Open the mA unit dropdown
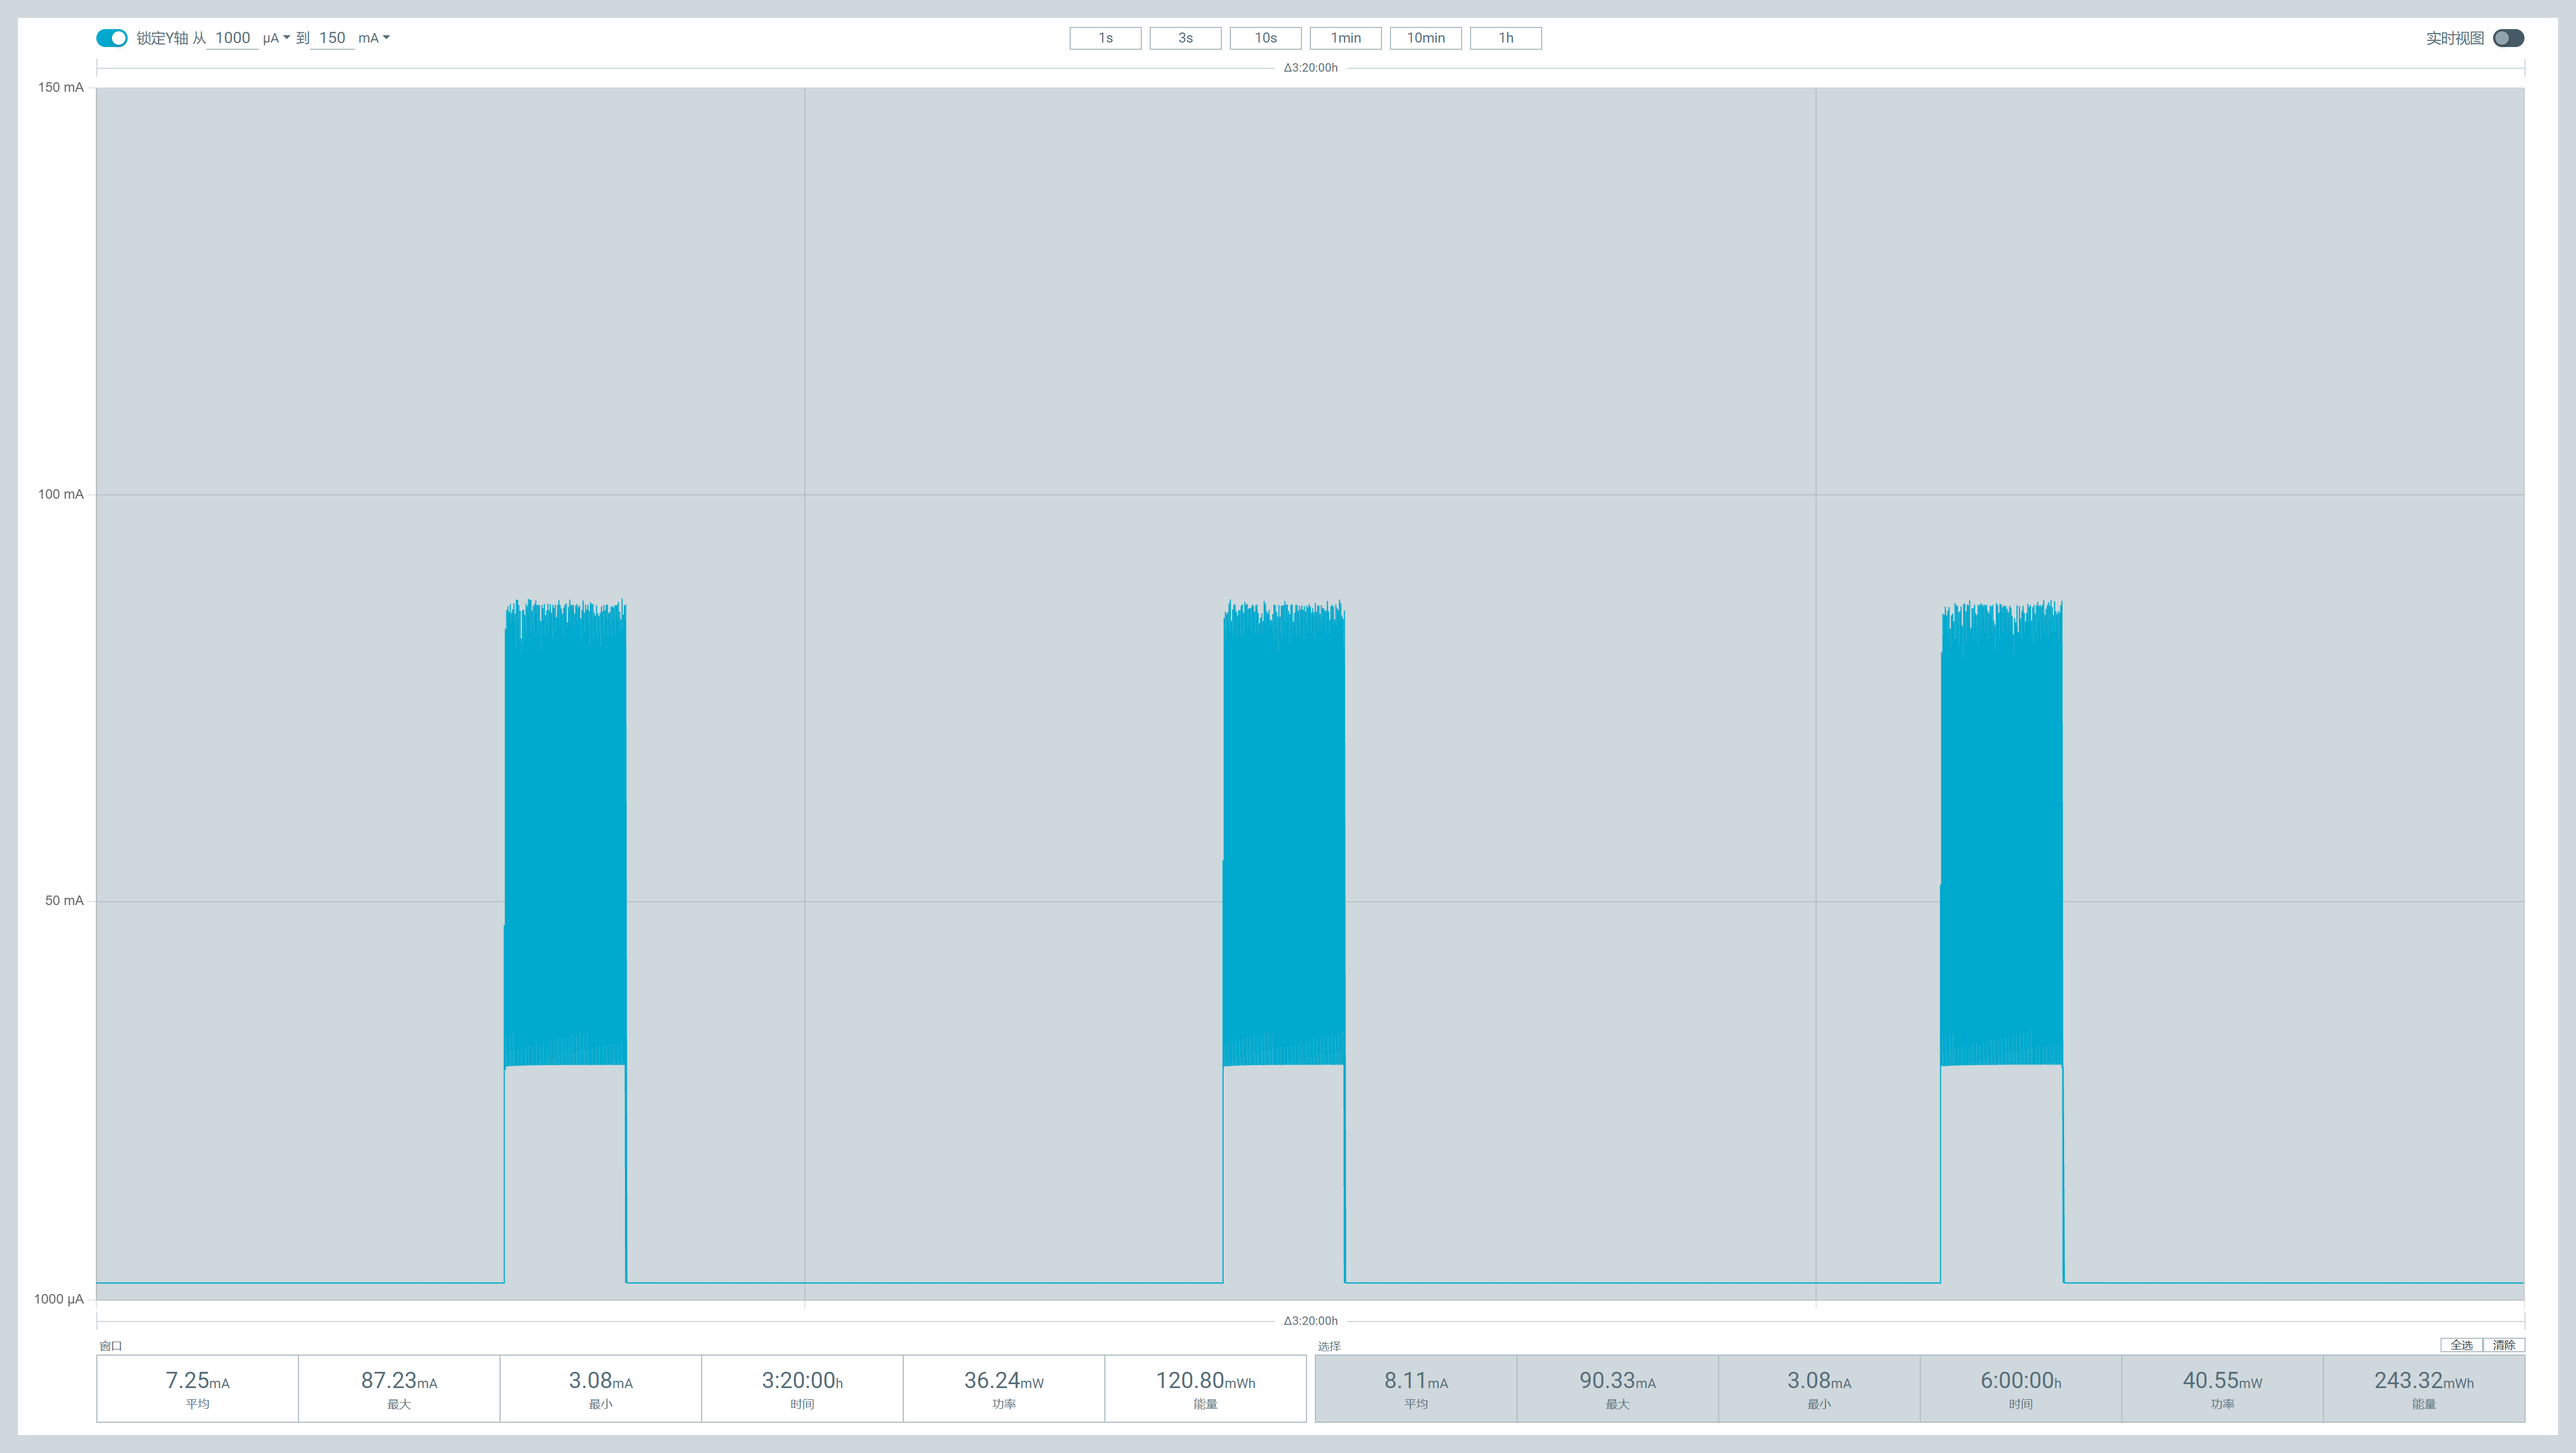The width and height of the screenshot is (2576, 1453). (374, 38)
